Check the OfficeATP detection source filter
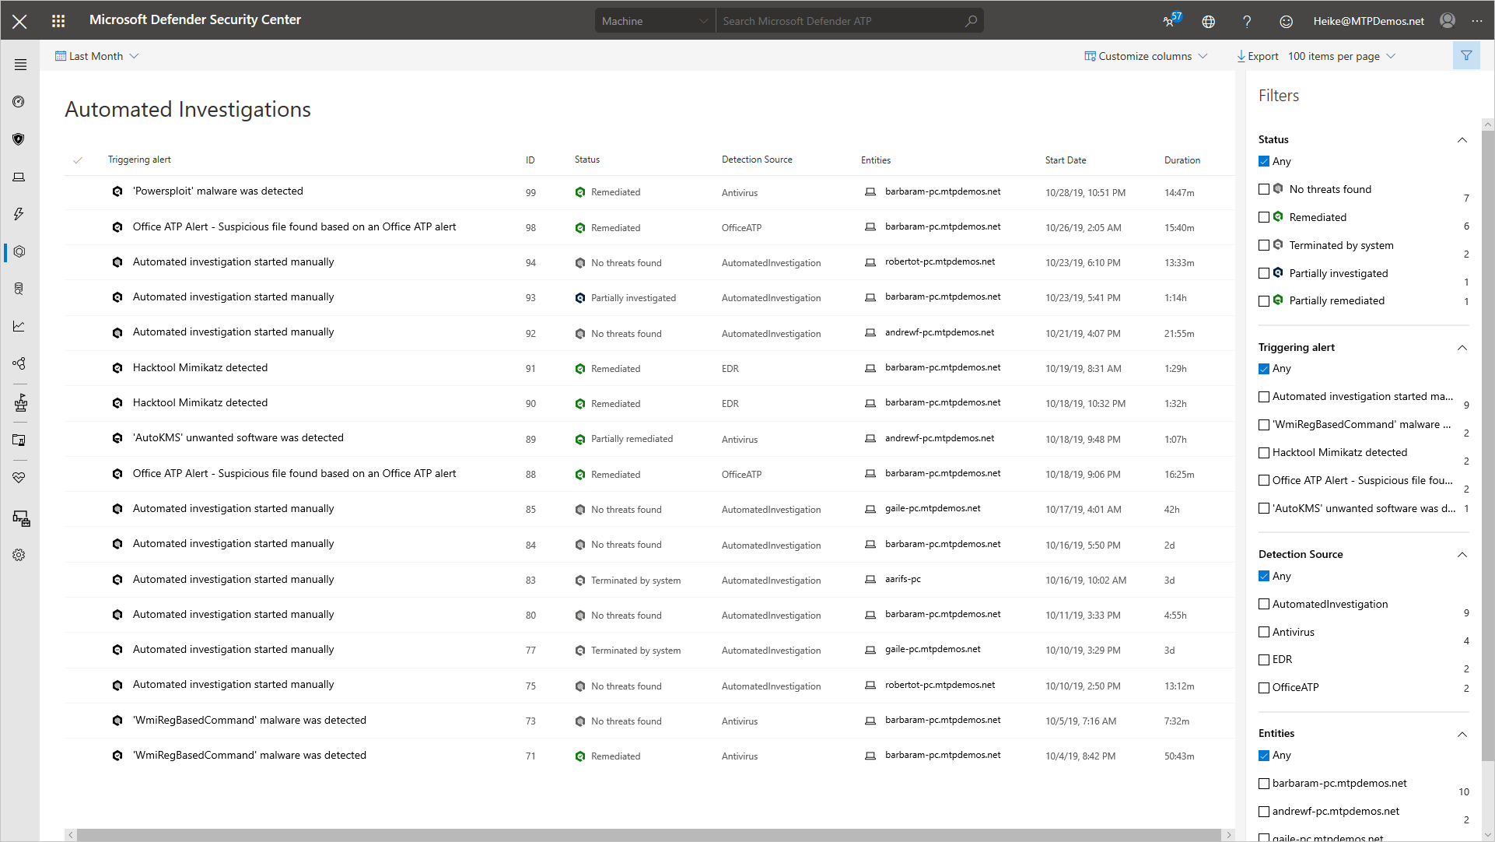 tap(1264, 688)
